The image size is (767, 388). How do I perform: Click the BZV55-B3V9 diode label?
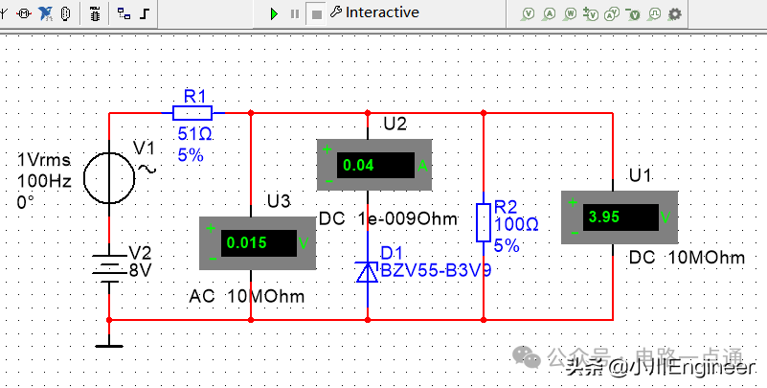tap(436, 270)
